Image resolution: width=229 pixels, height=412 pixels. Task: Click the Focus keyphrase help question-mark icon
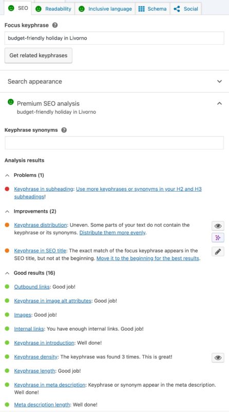(55, 25)
